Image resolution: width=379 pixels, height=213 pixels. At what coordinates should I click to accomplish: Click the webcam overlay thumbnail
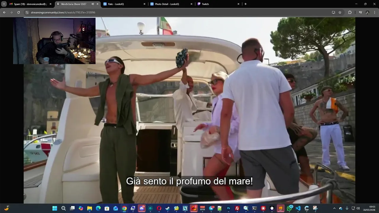[54, 41]
